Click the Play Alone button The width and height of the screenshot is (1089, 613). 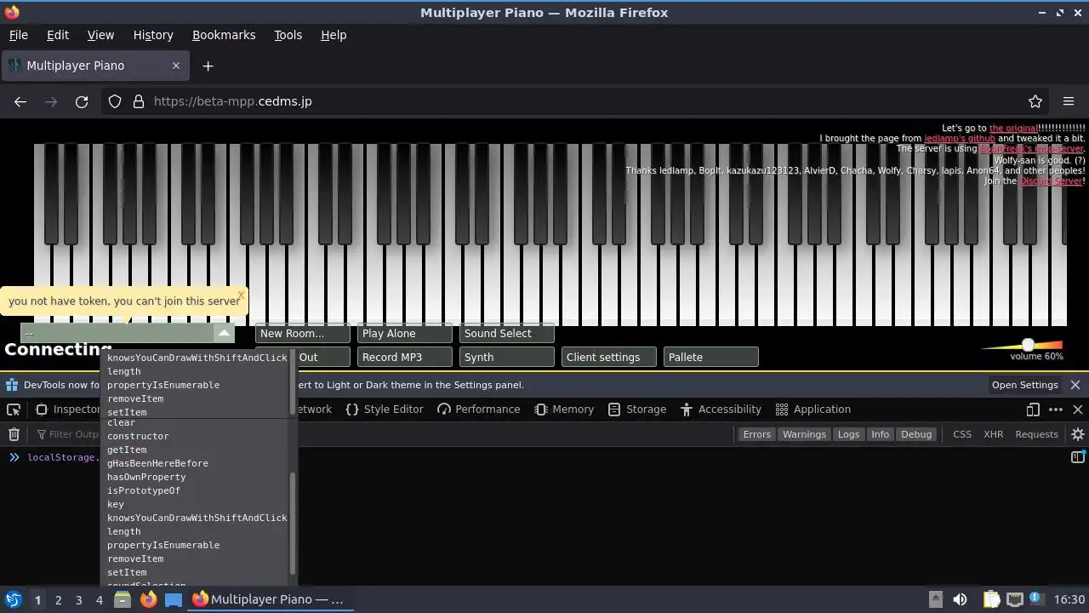tap(405, 334)
